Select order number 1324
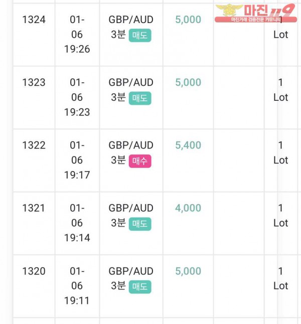 [34, 20]
